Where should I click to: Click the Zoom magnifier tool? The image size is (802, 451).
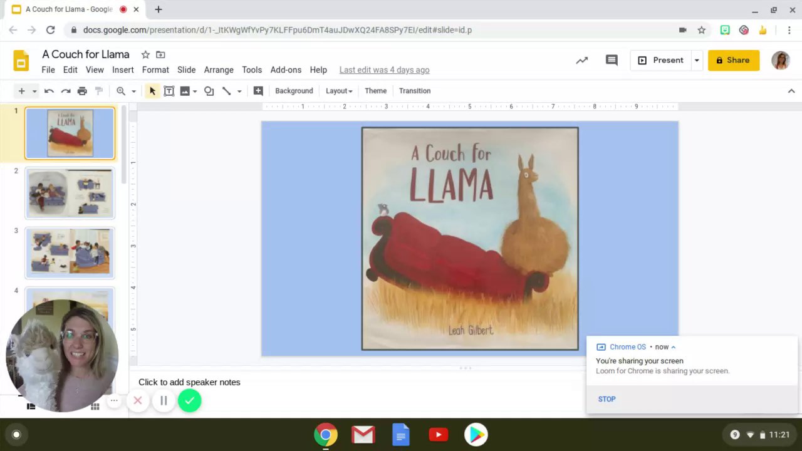click(x=121, y=91)
